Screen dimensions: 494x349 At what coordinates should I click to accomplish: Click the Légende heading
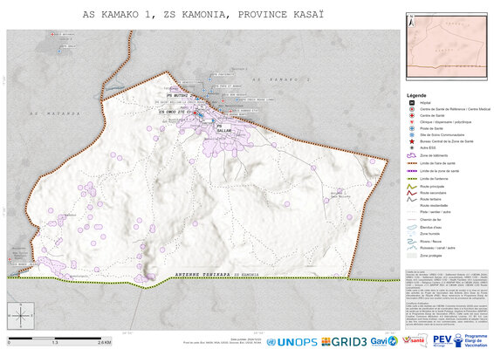click(416, 95)
